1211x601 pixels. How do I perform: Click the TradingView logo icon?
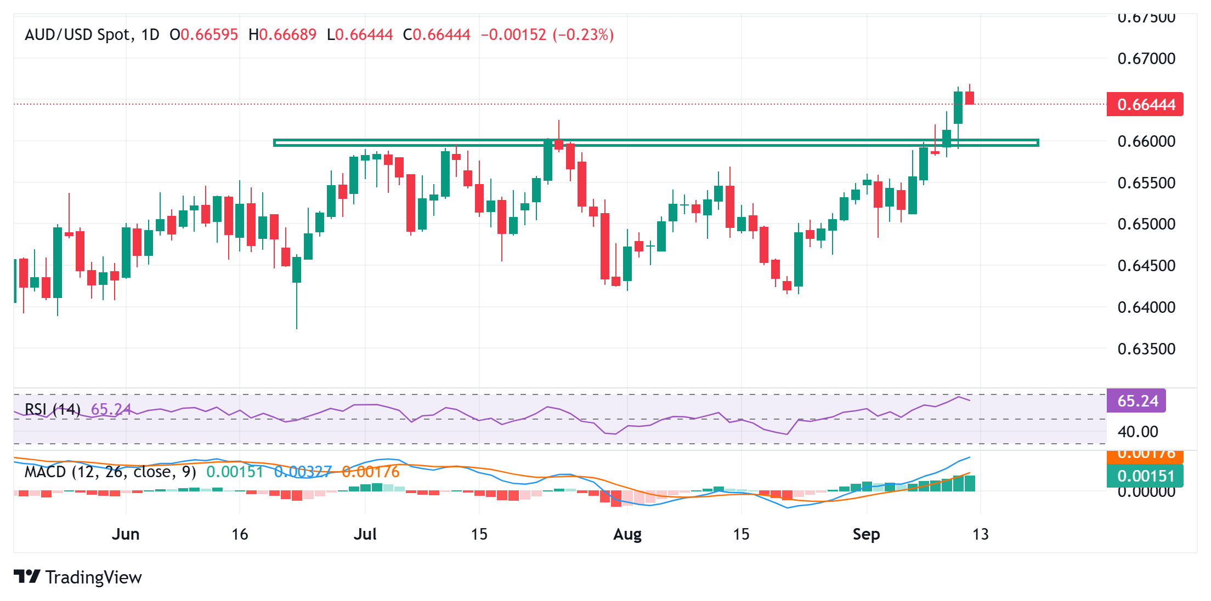(27, 577)
